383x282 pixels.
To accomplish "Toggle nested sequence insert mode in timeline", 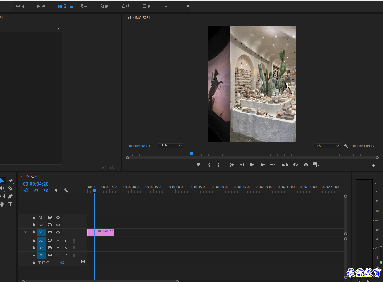I will coord(26,190).
